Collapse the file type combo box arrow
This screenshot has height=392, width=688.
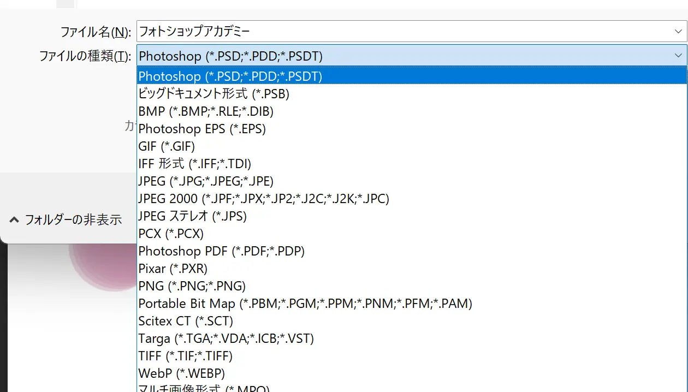click(678, 56)
